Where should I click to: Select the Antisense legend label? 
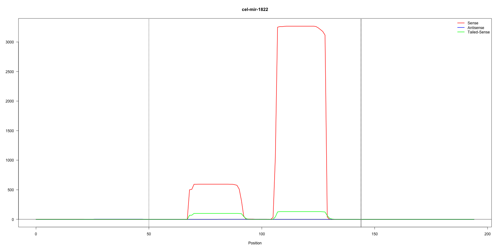(475, 28)
